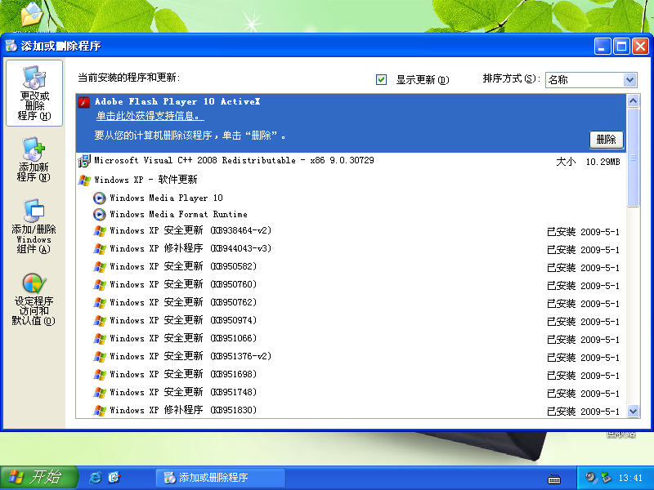Click the icon beside KB938464-v2 update

click(x=100, y=231)
